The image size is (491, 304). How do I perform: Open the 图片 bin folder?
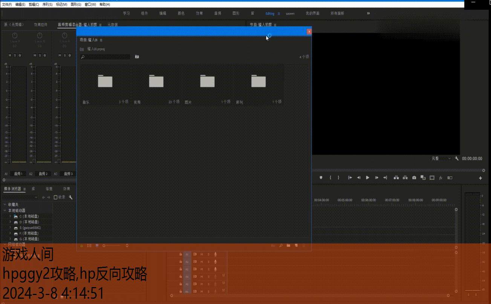pyautogui.click(x=207, y=81)
